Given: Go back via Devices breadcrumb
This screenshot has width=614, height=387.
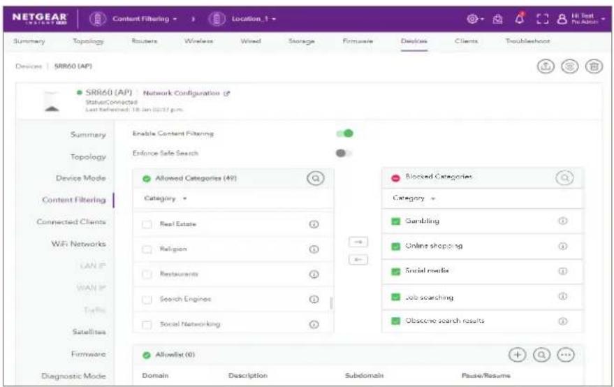Looking at the screenshot, I should tap(28, 66).
